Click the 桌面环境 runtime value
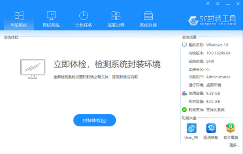This screenshot has width=243, height=154. pos(213,85)
